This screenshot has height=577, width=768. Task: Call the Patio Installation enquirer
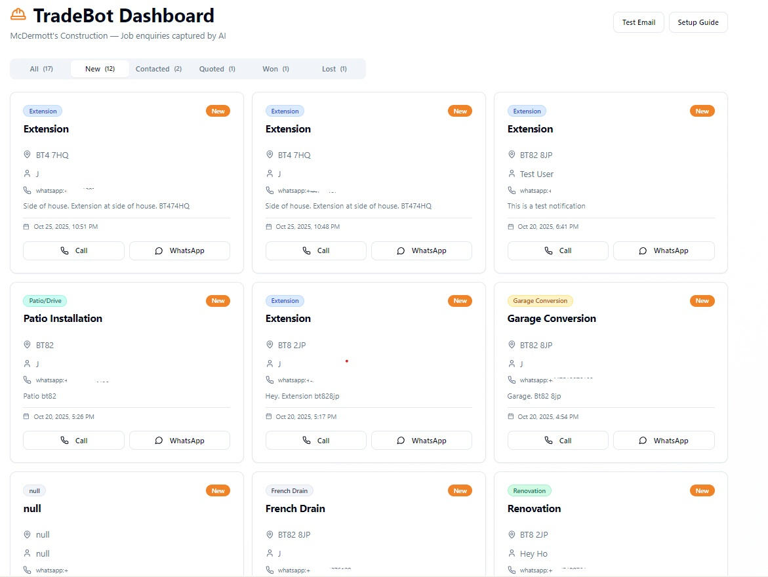73,441
